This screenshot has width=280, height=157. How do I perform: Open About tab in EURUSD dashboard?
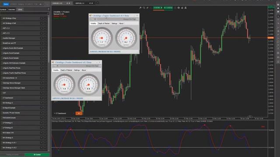pyautogui.click(x=121, y=24)
